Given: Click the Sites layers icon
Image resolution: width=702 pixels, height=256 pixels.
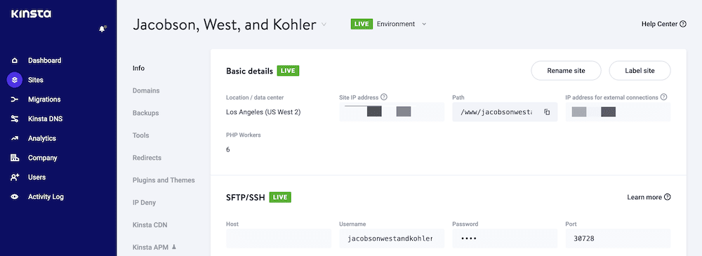Looking at the screenshot, I should click(14, 80).
